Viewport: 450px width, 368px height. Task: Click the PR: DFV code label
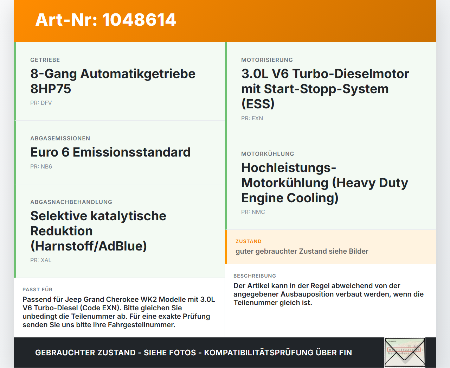tap(41, 103)
